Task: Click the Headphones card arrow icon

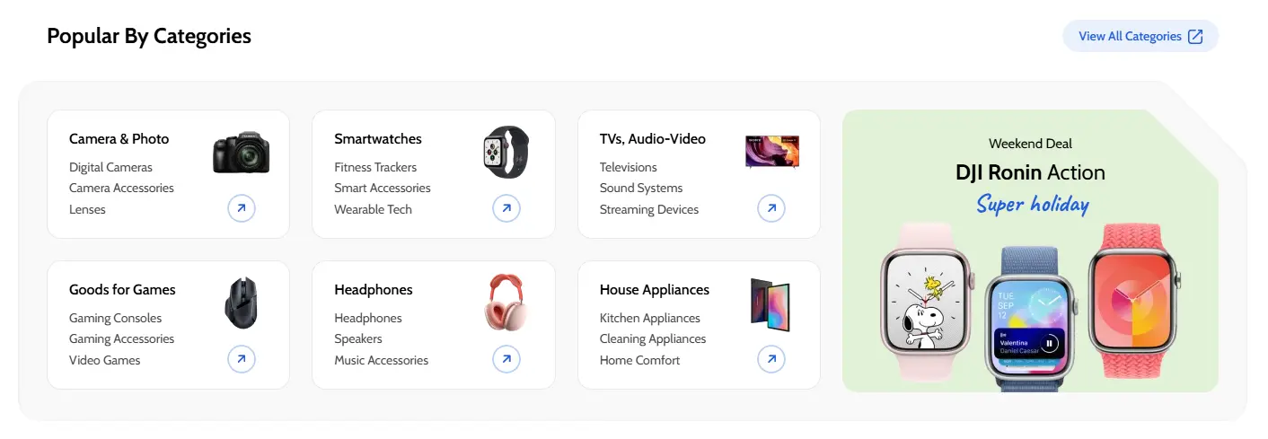Action: click(506, 360)
